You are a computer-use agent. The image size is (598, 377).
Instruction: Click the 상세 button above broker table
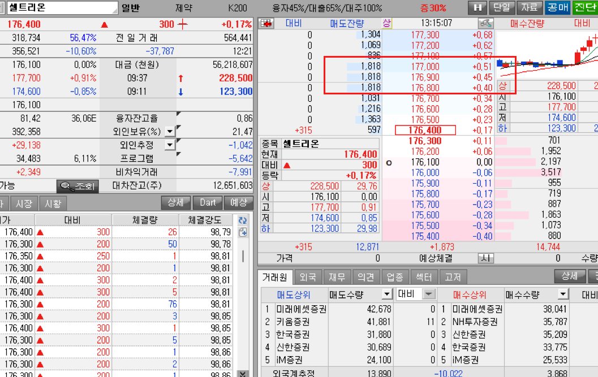pyautogui.click(x=570, y=276)
